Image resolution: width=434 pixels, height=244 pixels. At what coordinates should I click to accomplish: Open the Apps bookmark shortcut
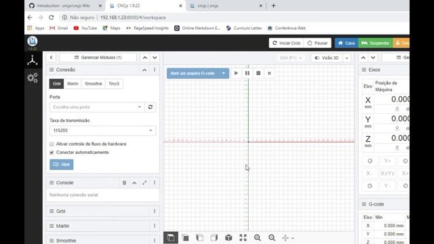click(36, 28)
